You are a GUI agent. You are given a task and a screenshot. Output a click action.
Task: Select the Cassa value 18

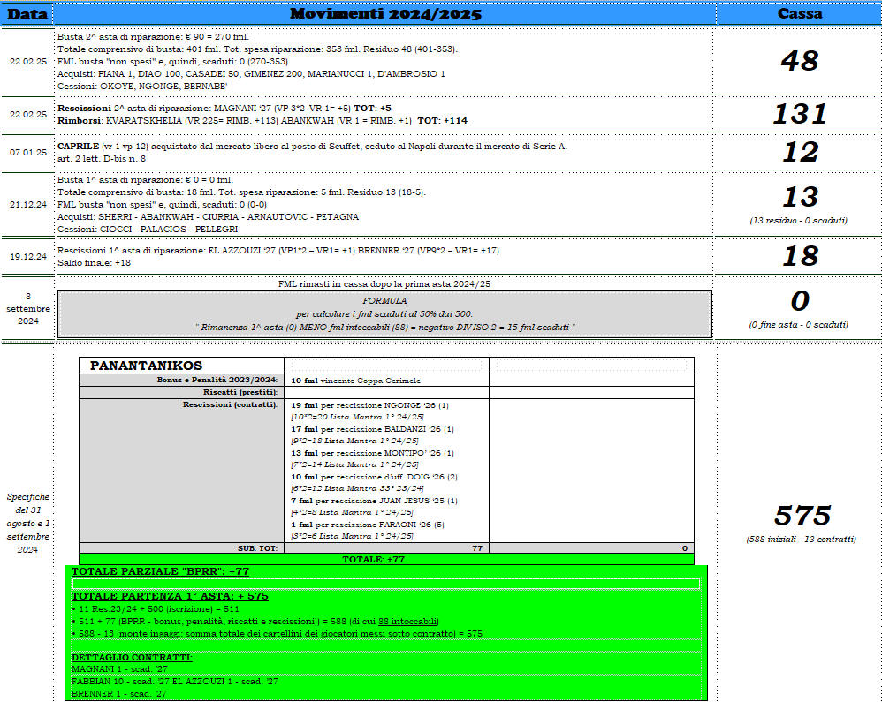(x=798, y=256)
